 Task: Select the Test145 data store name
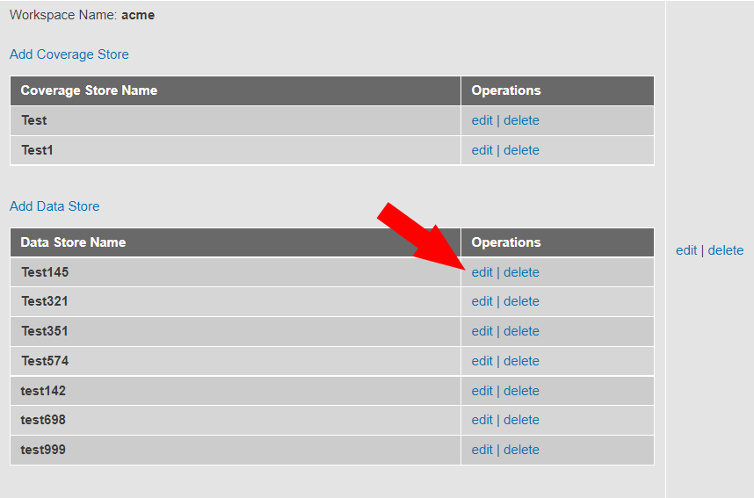tap(45, 272)
